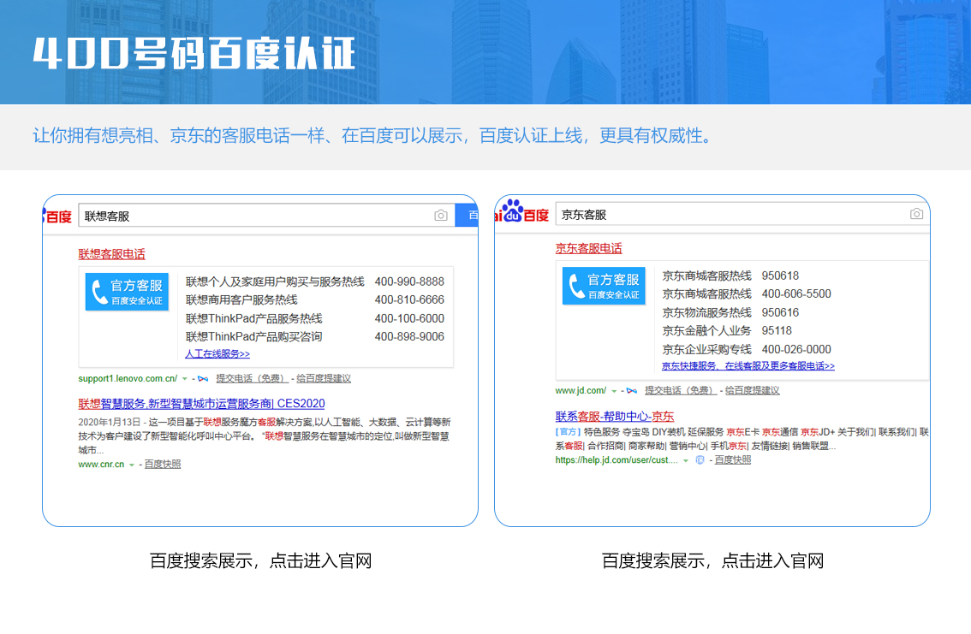Viewport: 971px width, 634px height.
Task: Click 官方客服 badge in JD result
Action: click(x=604, y=286)
